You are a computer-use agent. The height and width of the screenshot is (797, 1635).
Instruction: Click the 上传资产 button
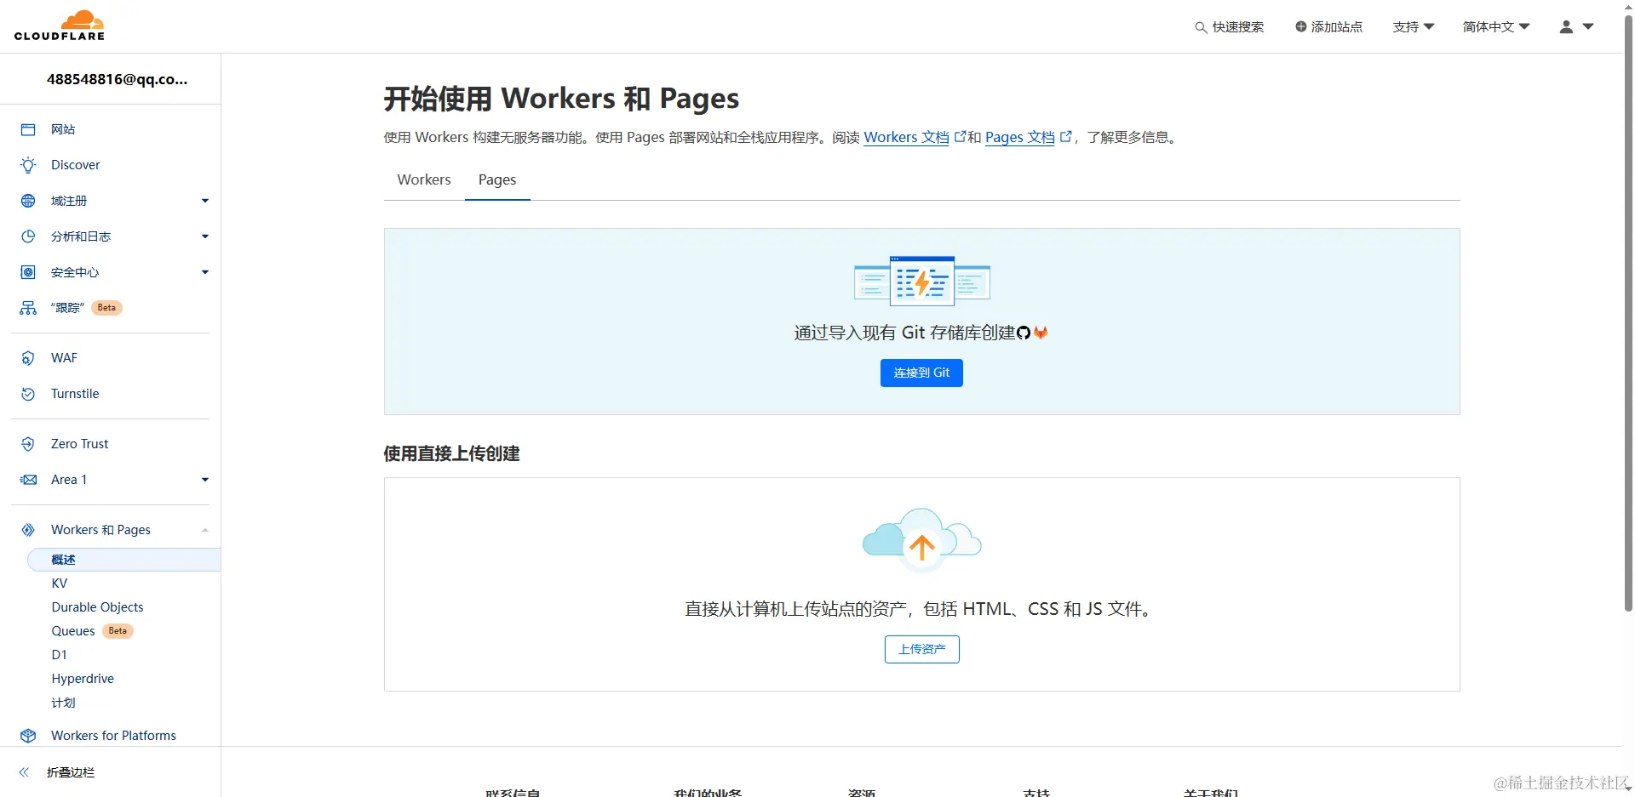[x=921, y=649]
